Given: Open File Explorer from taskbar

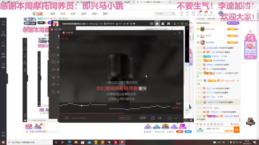Looking at the screenshot, I should coord(76,142).
